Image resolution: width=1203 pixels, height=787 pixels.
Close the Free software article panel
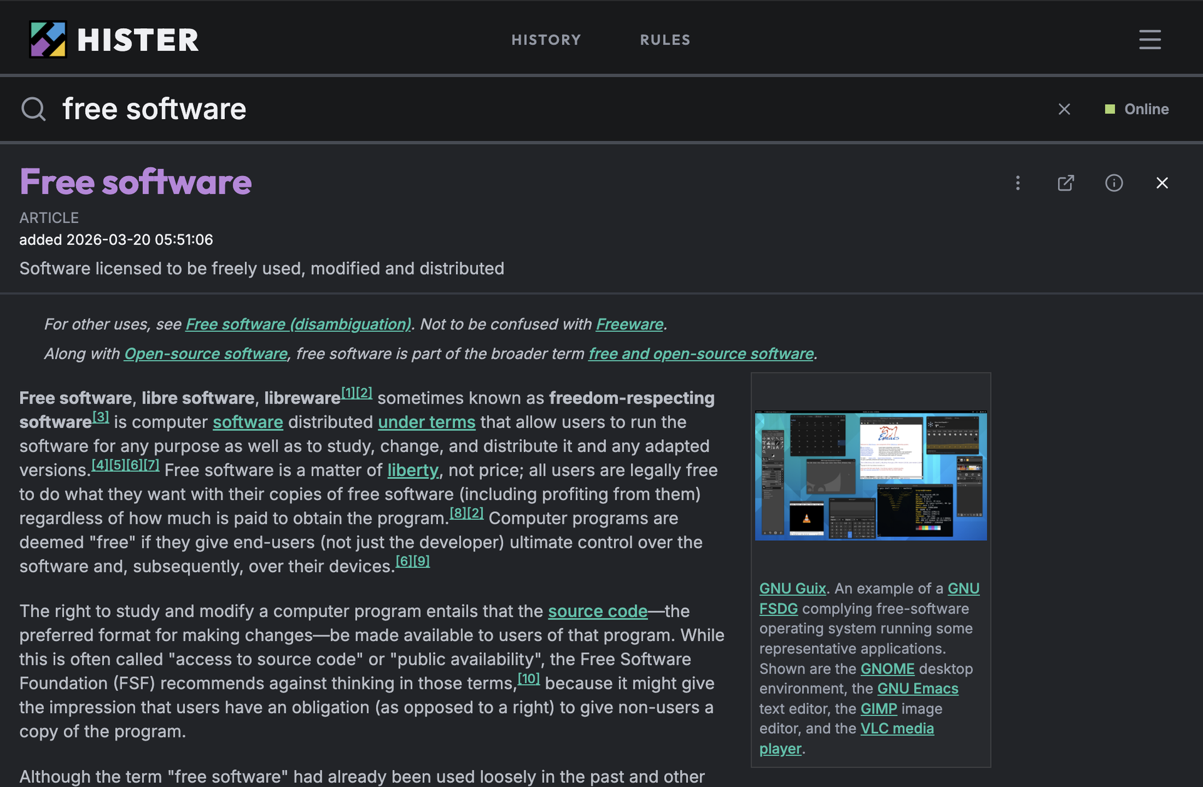(x=1162, y=183)
